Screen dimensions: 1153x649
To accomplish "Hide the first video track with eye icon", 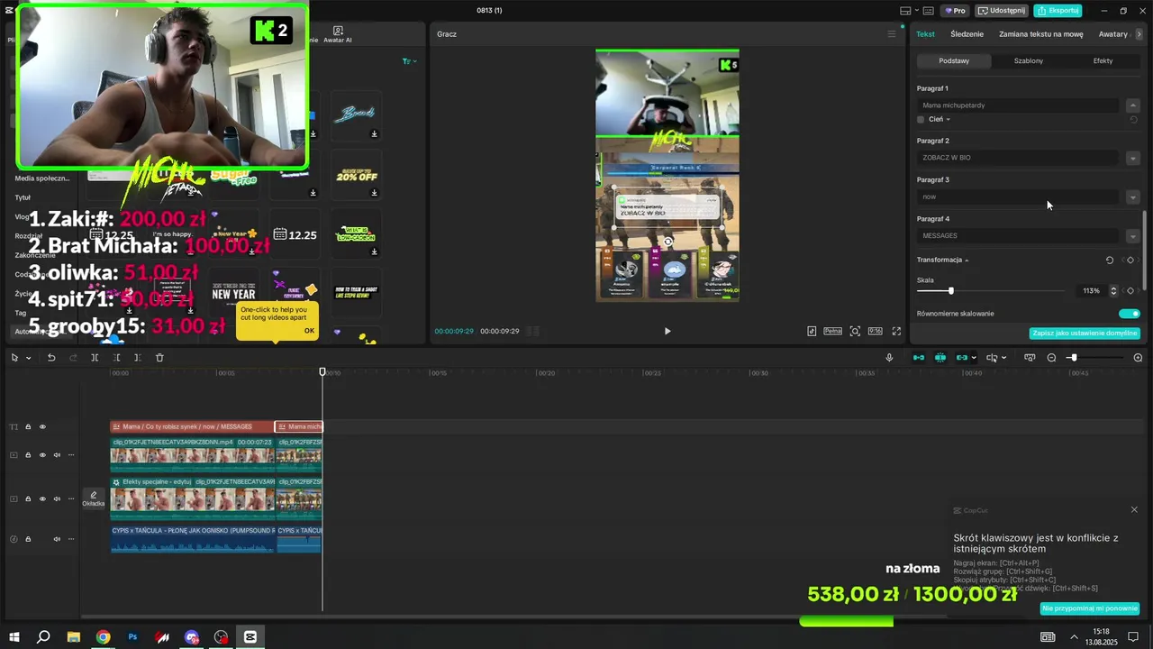I will pos(42,455).
